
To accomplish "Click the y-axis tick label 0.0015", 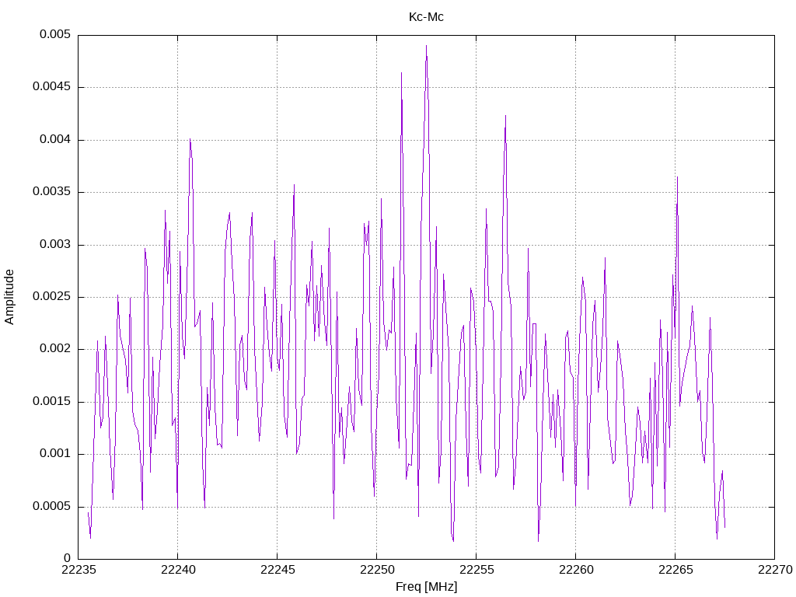I will coord(51,402).
